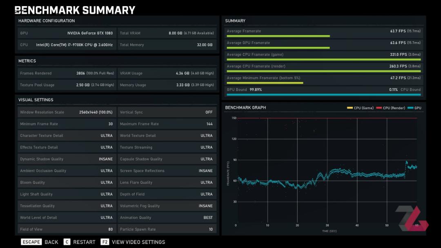Click the 63.7 FPS average framerate value

point(405,31)
